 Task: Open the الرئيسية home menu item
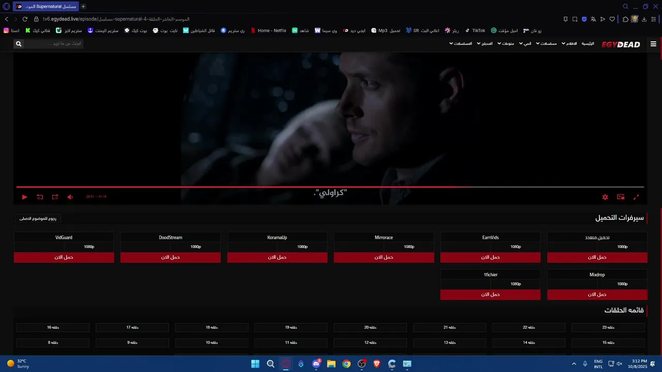(588, 44)
